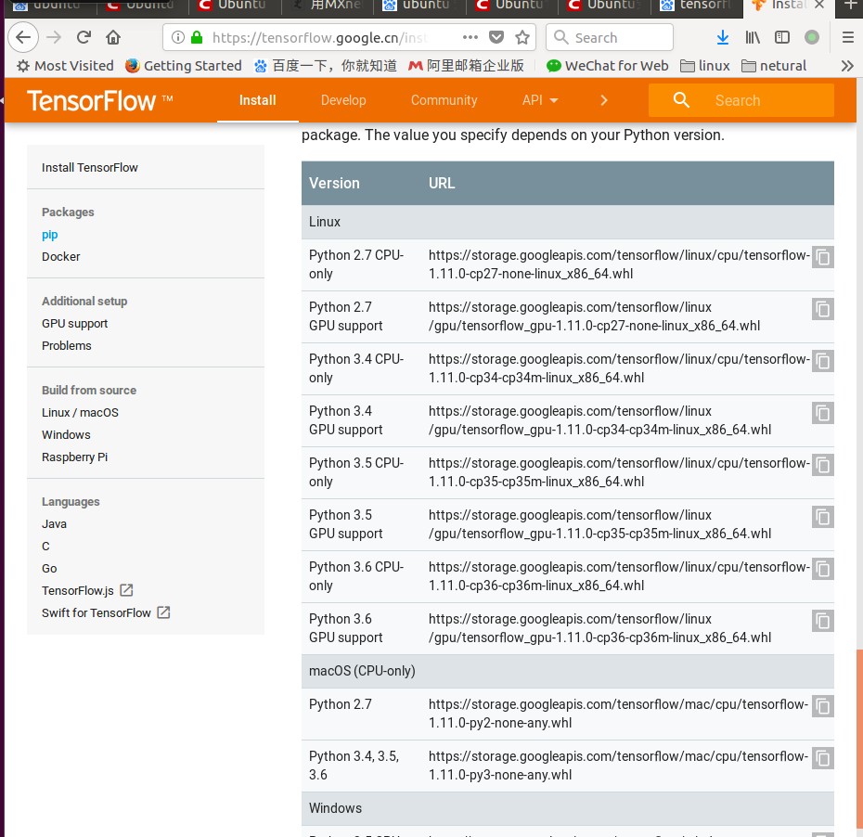Open Firefox hamburger menu
Screen dimensions: 863x837
[x=847, y=37]
